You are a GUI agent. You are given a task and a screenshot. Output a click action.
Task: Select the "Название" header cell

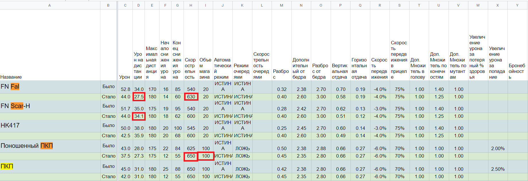(x=50, y=45)
